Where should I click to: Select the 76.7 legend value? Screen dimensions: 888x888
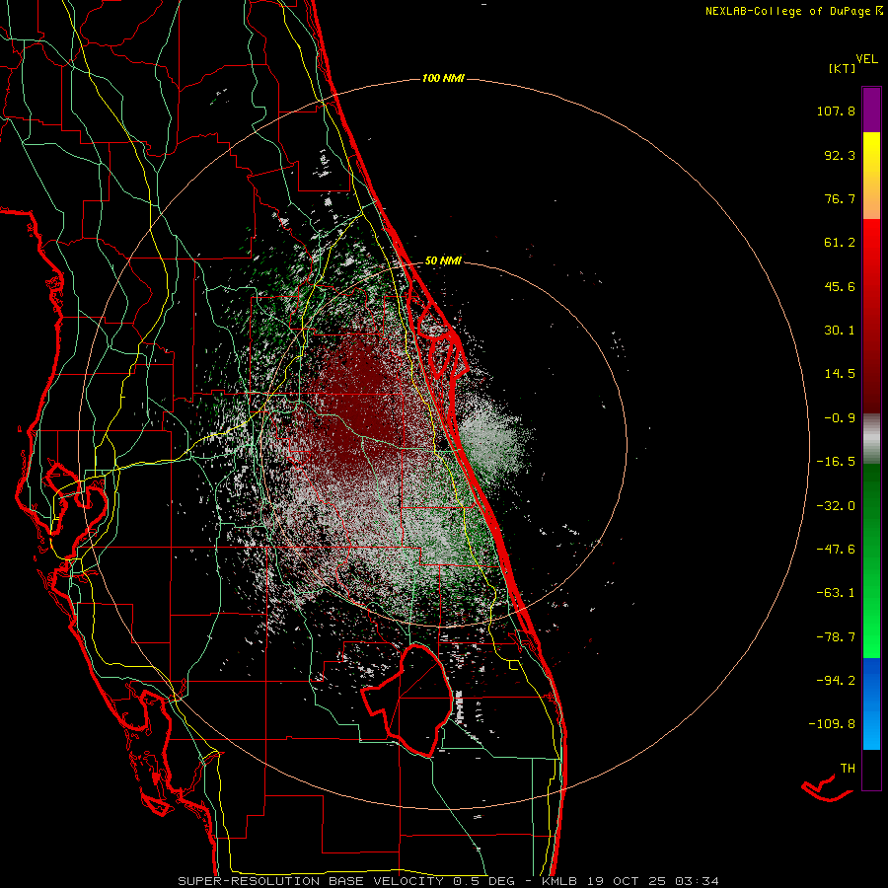[x=840, y=198]
